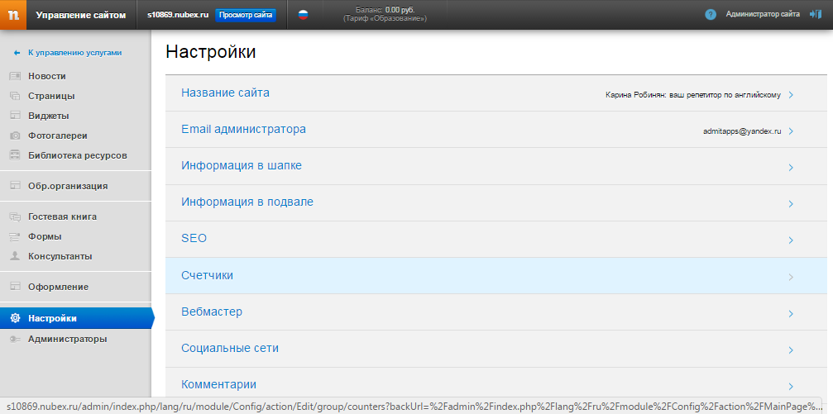This screenshot has width=833, height=414.
Task: Expand the SEO row chevron
Action: point(791,240)
